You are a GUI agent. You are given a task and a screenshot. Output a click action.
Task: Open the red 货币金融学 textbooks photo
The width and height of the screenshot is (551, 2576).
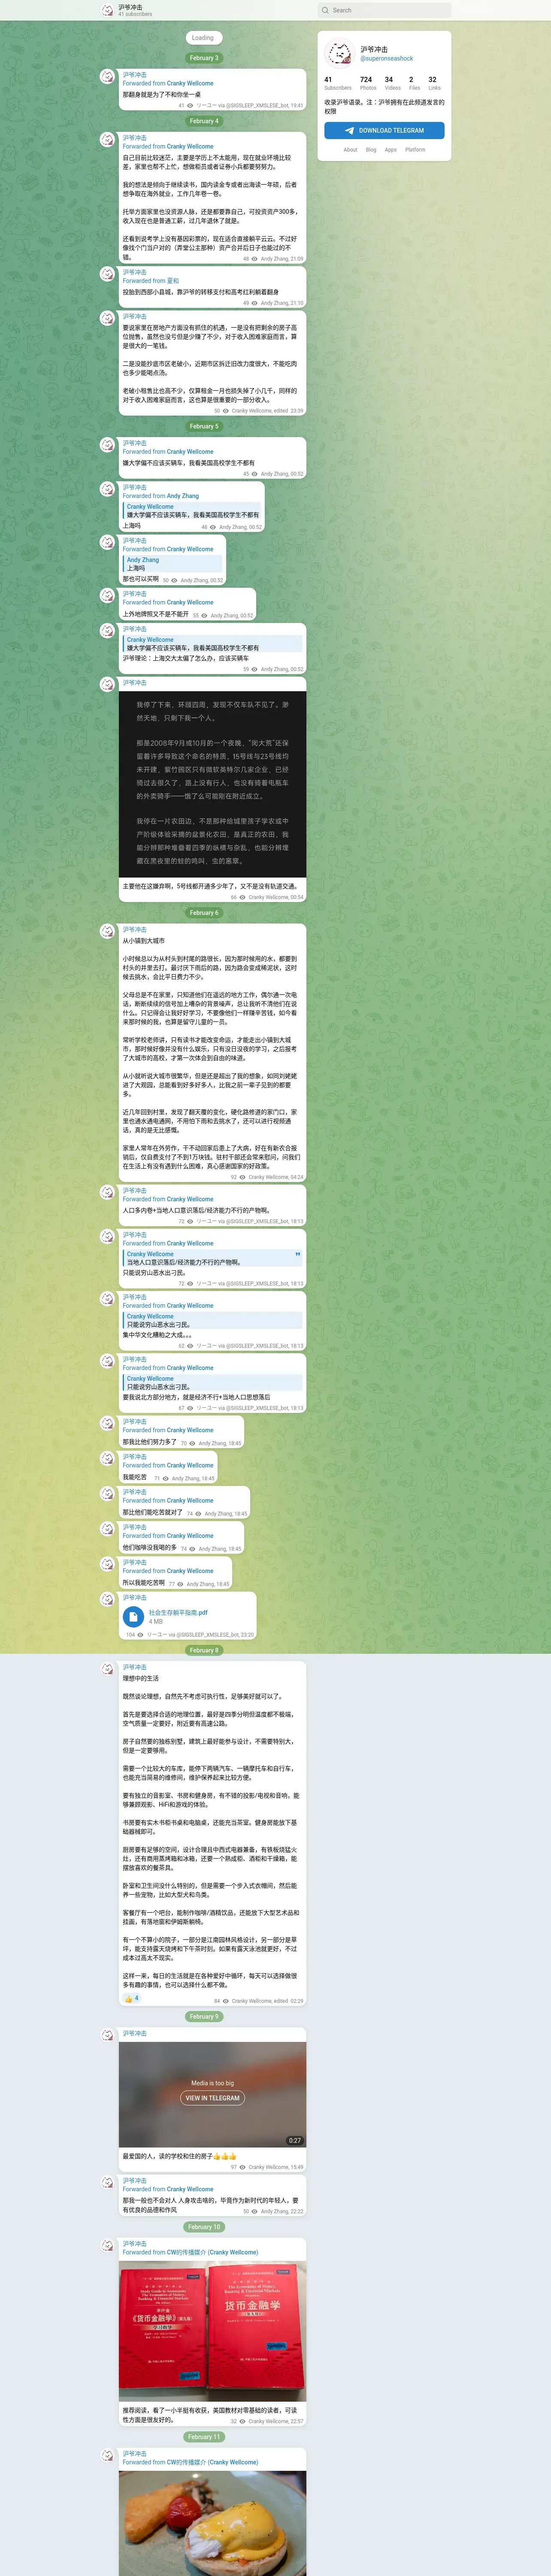click(212, 2330)
